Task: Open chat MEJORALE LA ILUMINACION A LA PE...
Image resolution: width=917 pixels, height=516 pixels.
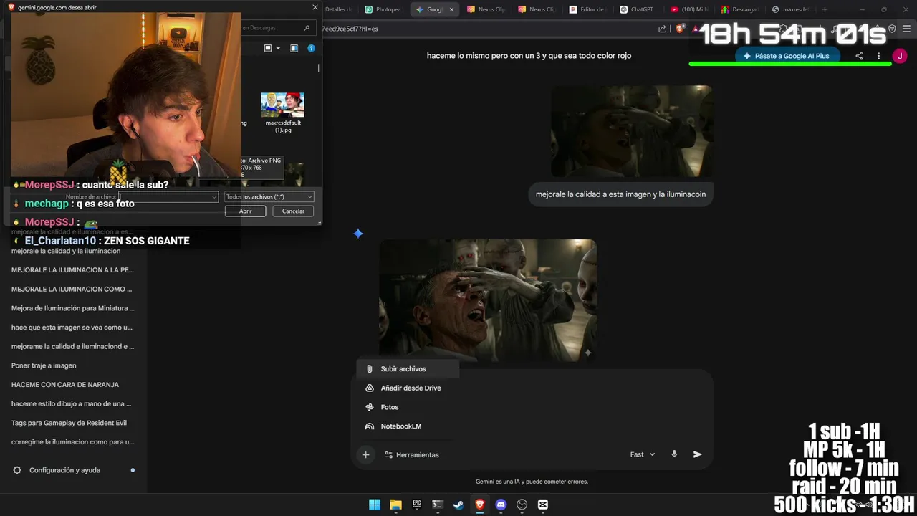Action: [x=72, y=270]
